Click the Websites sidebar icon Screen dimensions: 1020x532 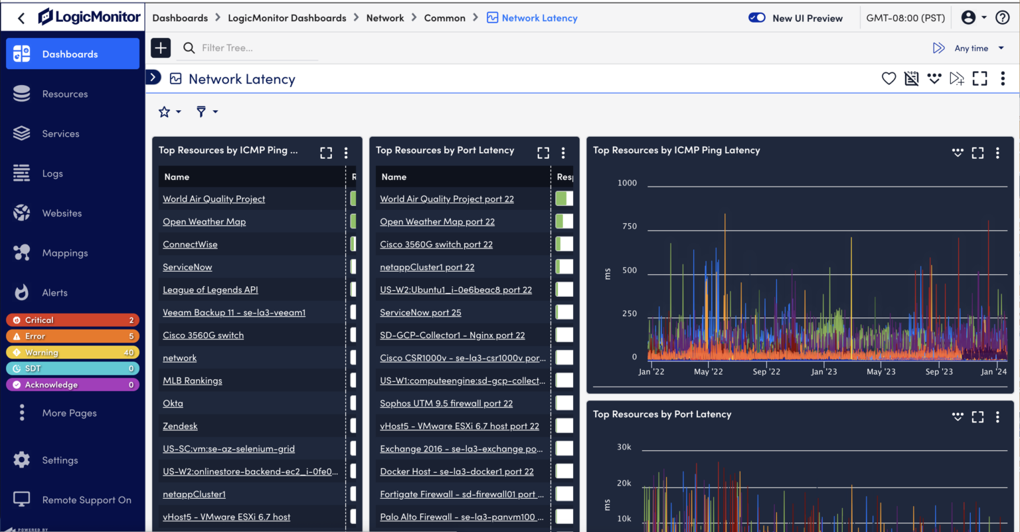[23, 213]
